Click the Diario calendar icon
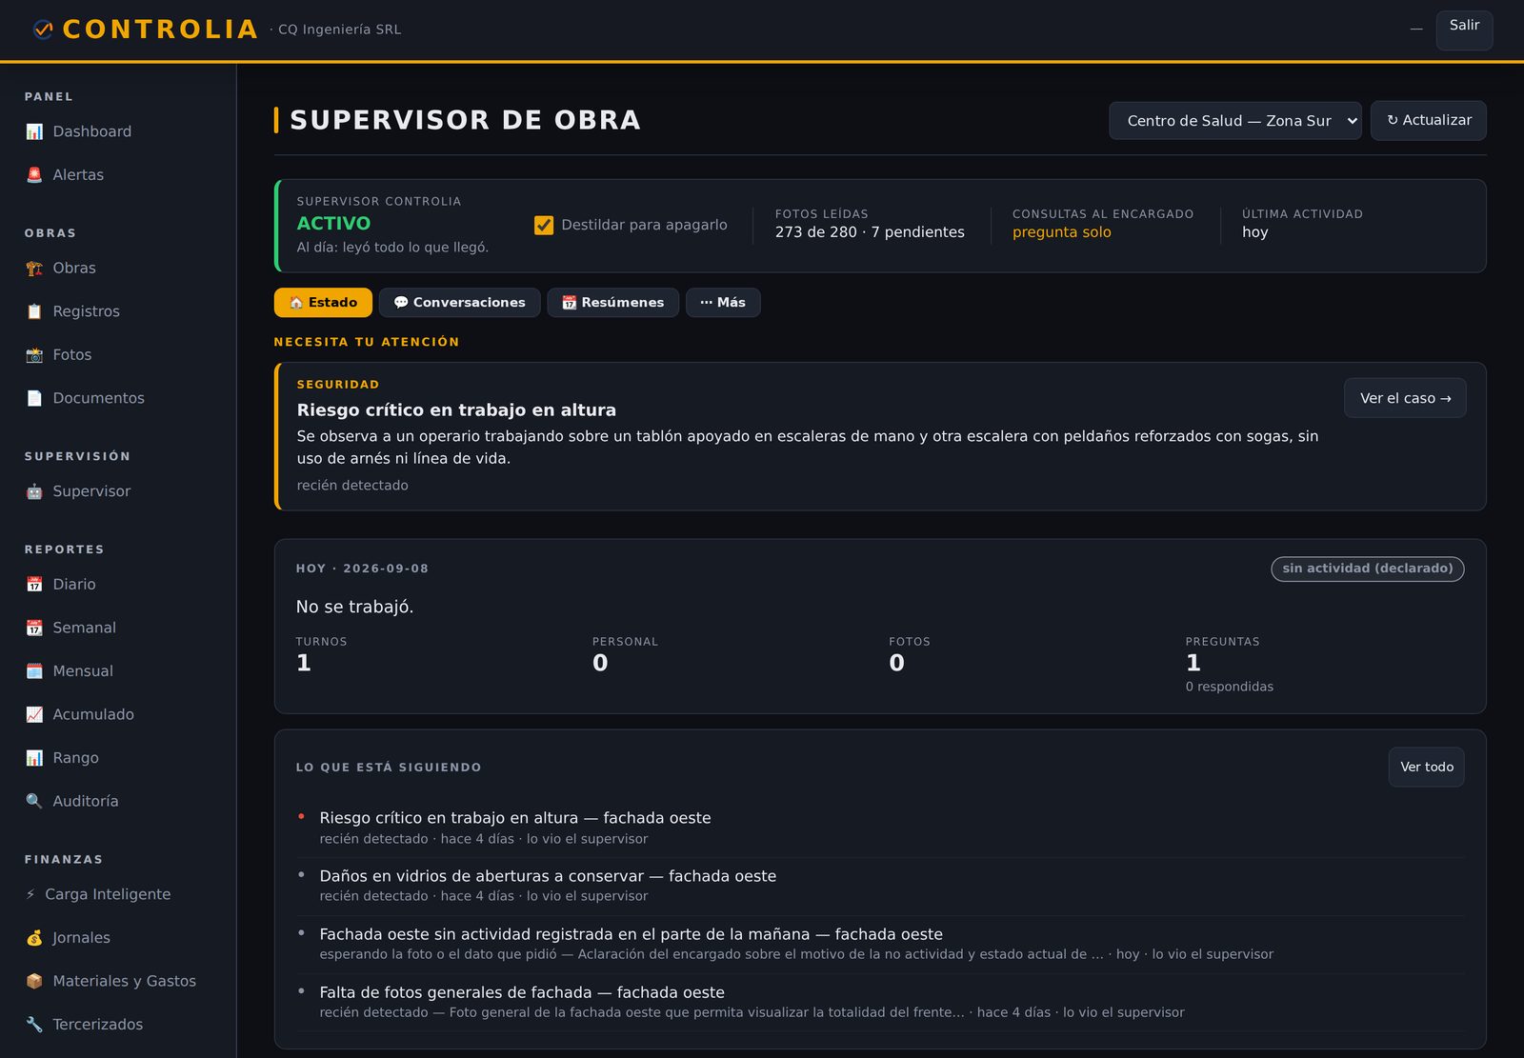1524x1058 pixels. coord(34,585)
